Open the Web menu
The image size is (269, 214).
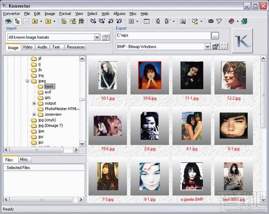105,13
